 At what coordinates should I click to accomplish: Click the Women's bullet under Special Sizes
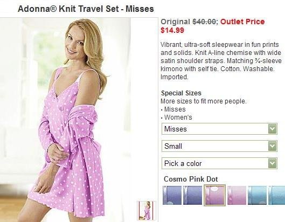(x=178, y=117)
